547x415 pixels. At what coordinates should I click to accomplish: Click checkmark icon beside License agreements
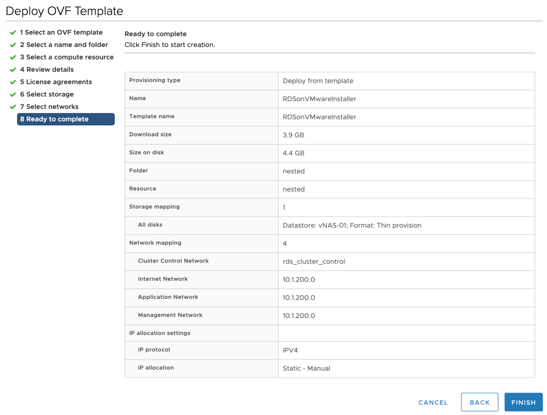[13, 82]
